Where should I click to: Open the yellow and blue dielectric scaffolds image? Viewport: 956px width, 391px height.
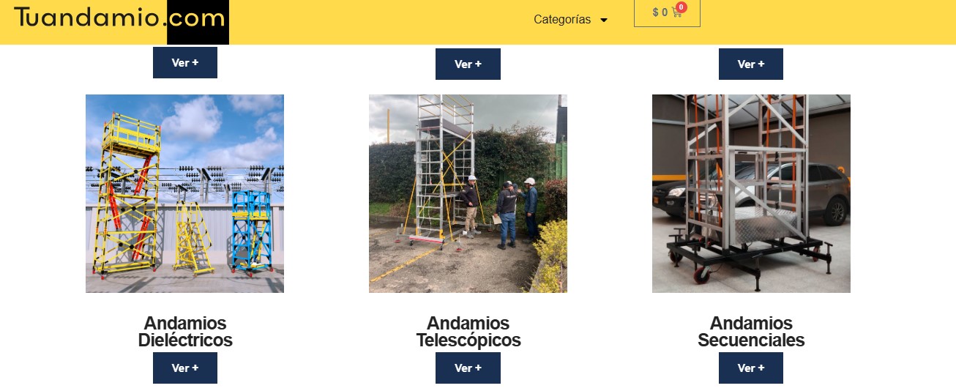click(184, 193)
